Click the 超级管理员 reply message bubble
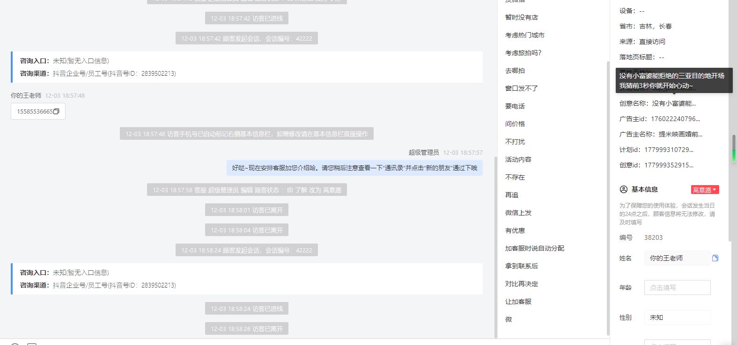The image size is (737, 345). click(x=354, y=168)
